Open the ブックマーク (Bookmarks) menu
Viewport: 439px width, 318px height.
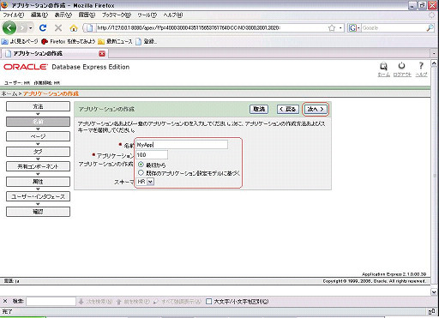click(117, 15)
